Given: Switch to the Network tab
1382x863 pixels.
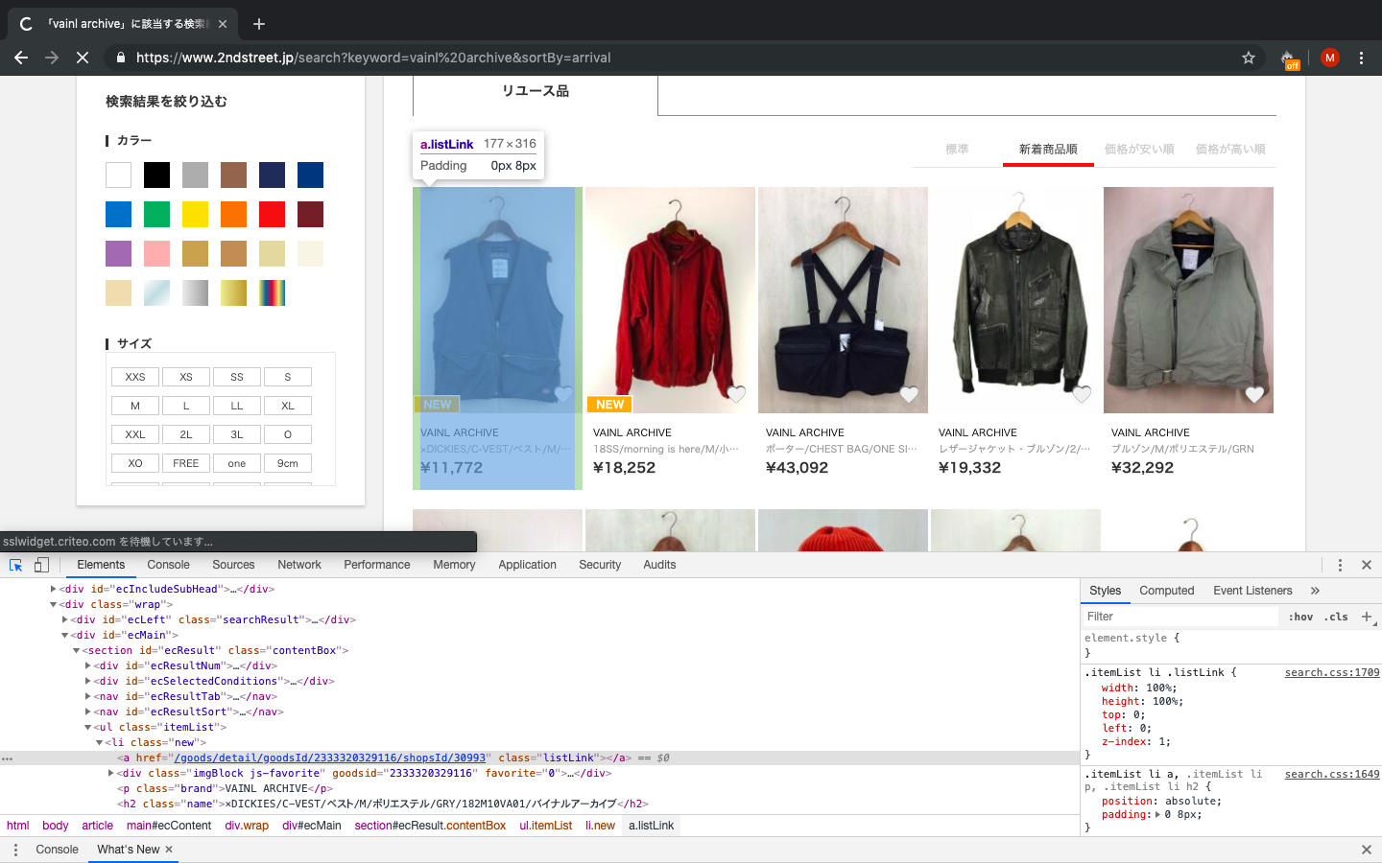Looking at the screenshot, I should click(x=299, y=565).
